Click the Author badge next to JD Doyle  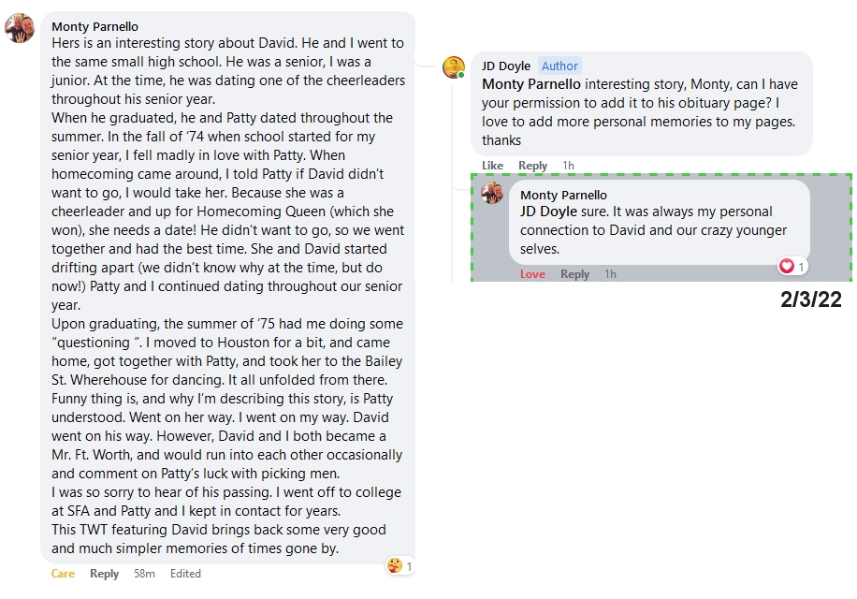[x=559, y=66]
